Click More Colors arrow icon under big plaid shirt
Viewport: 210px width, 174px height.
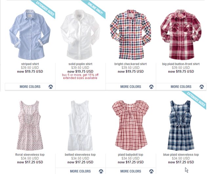pos(202,87)
